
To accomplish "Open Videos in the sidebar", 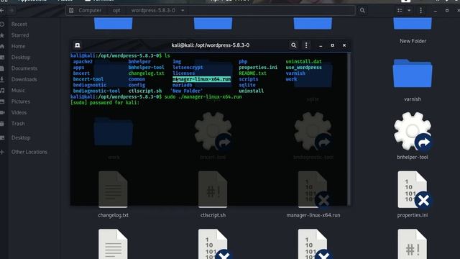I will (x=19, y=112).
